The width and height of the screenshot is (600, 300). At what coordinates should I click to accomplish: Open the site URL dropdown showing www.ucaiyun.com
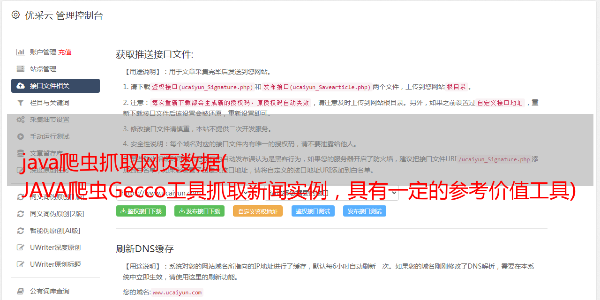click(185, 193)
